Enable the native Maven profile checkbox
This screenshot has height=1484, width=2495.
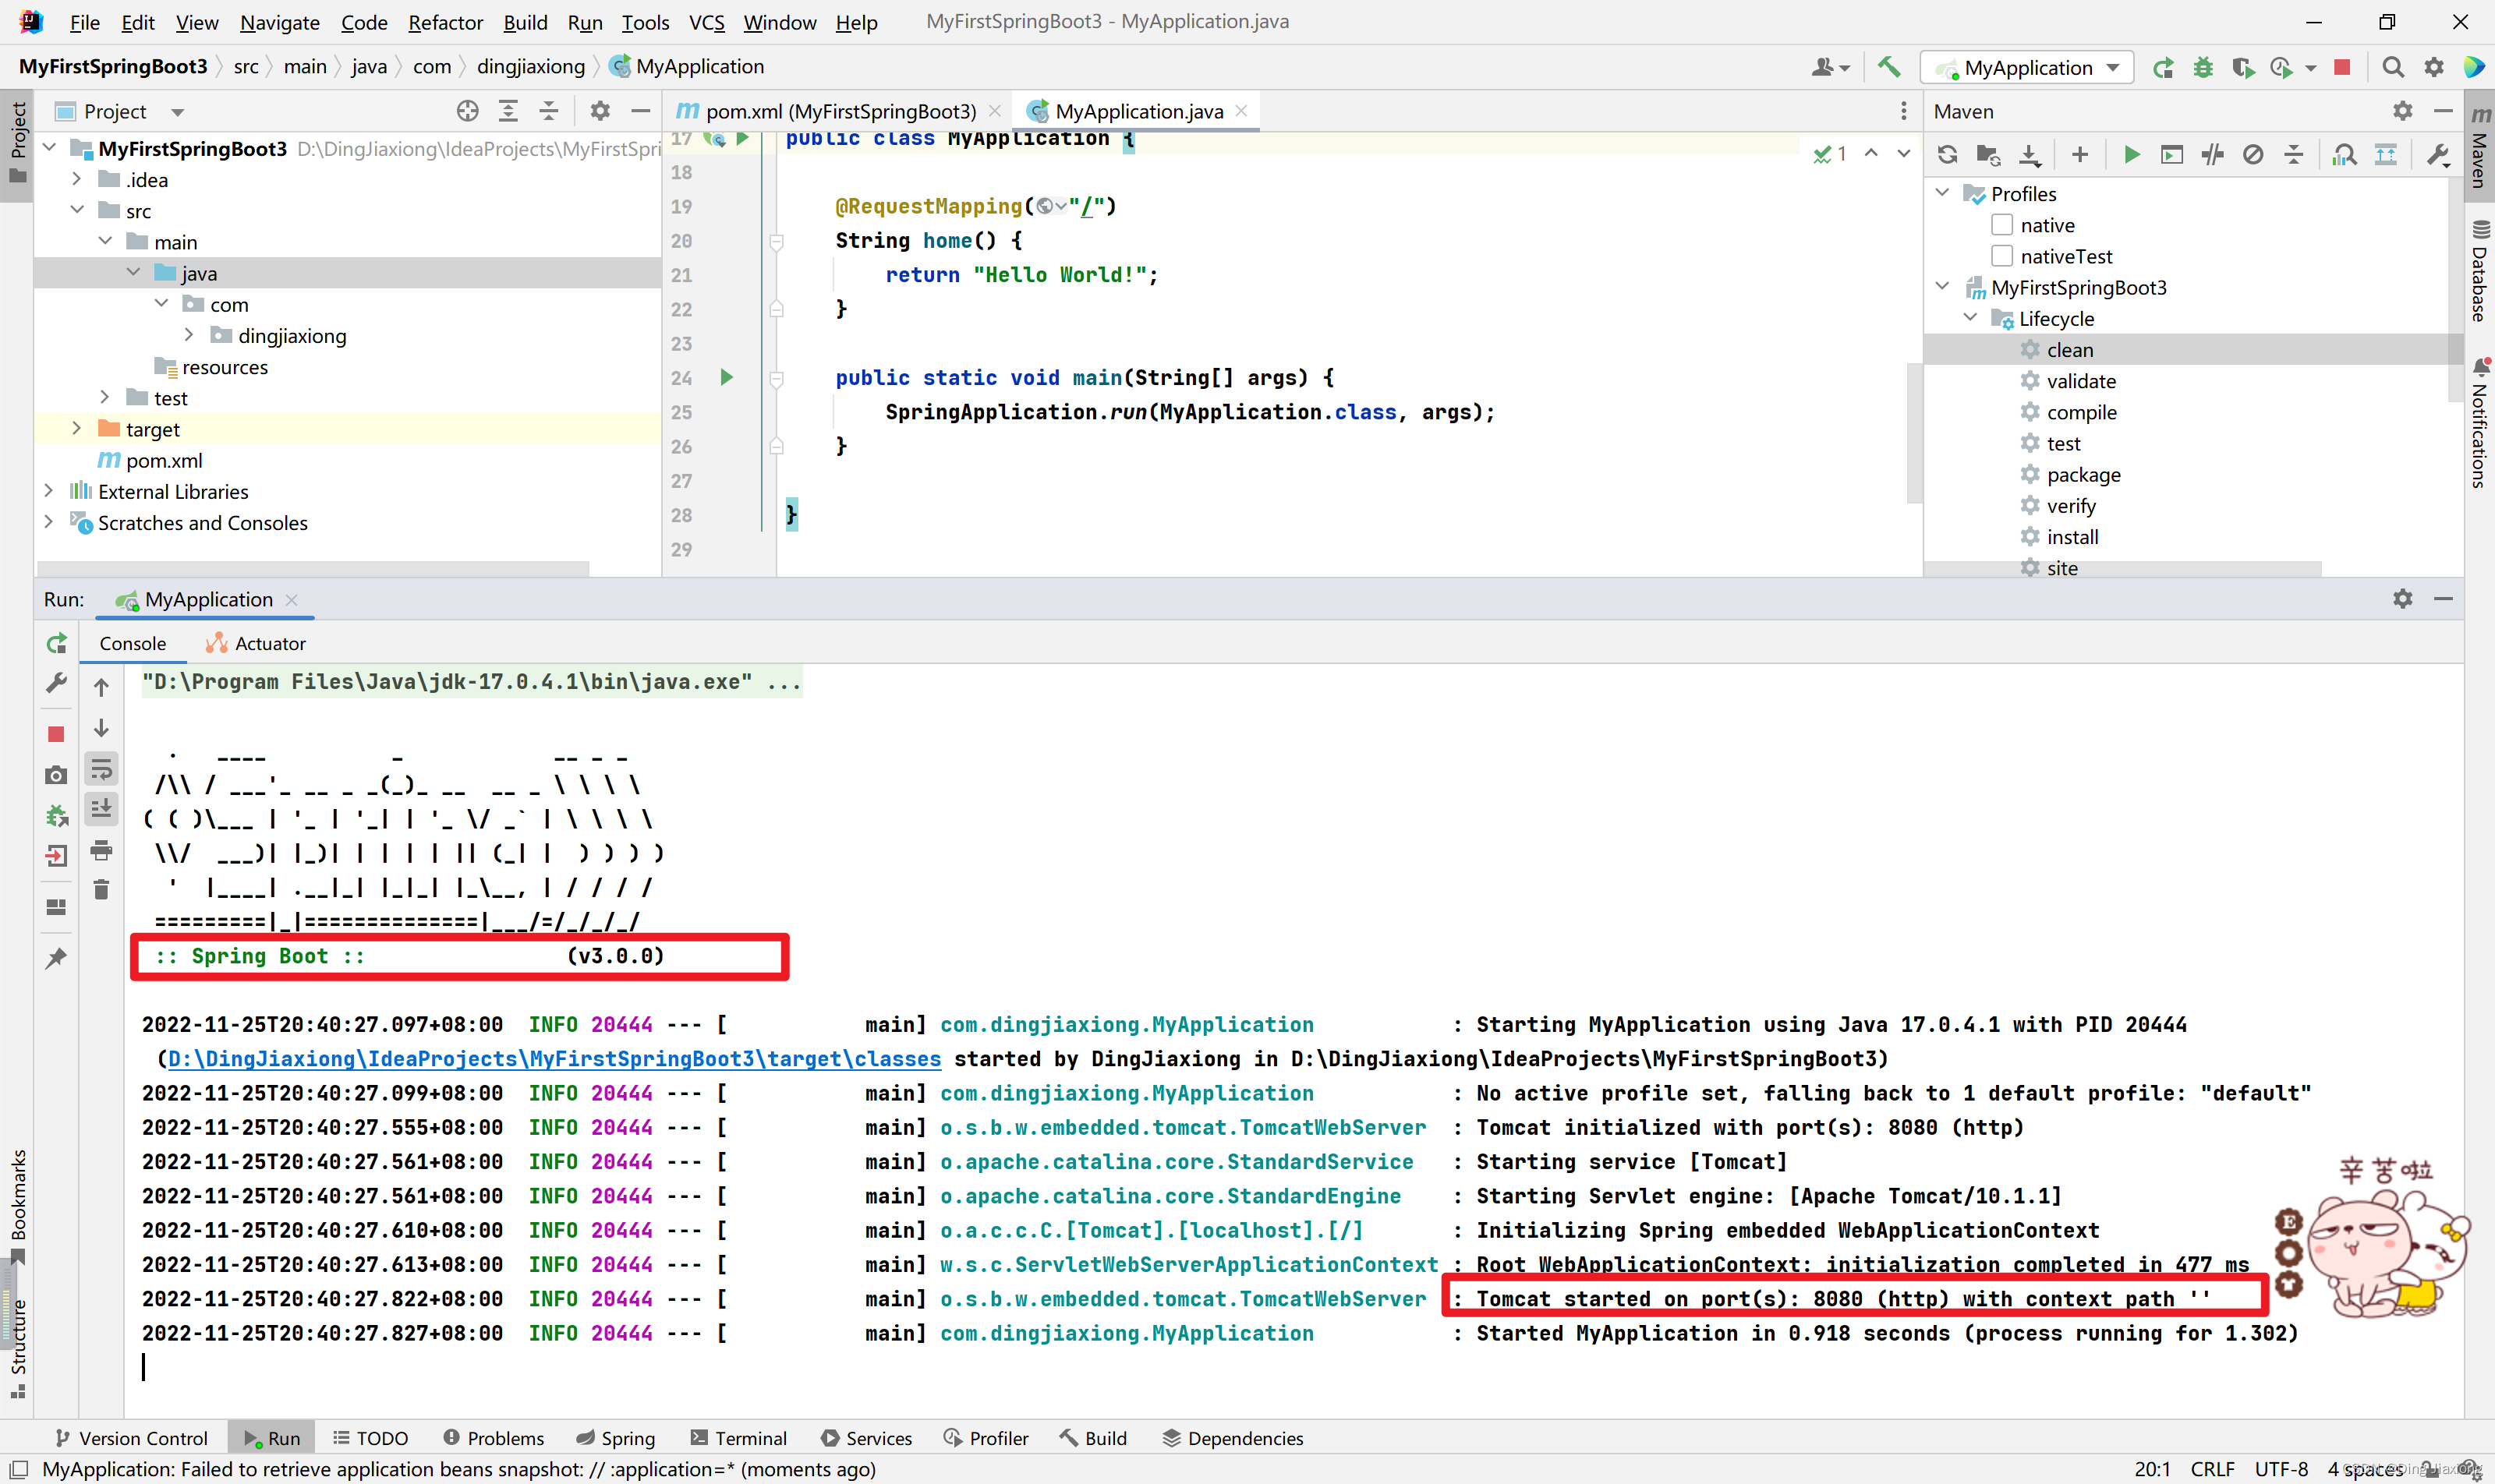click(x=2001, y=225)
